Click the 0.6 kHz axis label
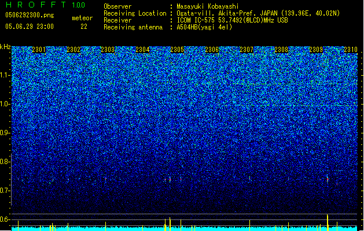This screenshot has width=364, height=231. click(5, 219)
